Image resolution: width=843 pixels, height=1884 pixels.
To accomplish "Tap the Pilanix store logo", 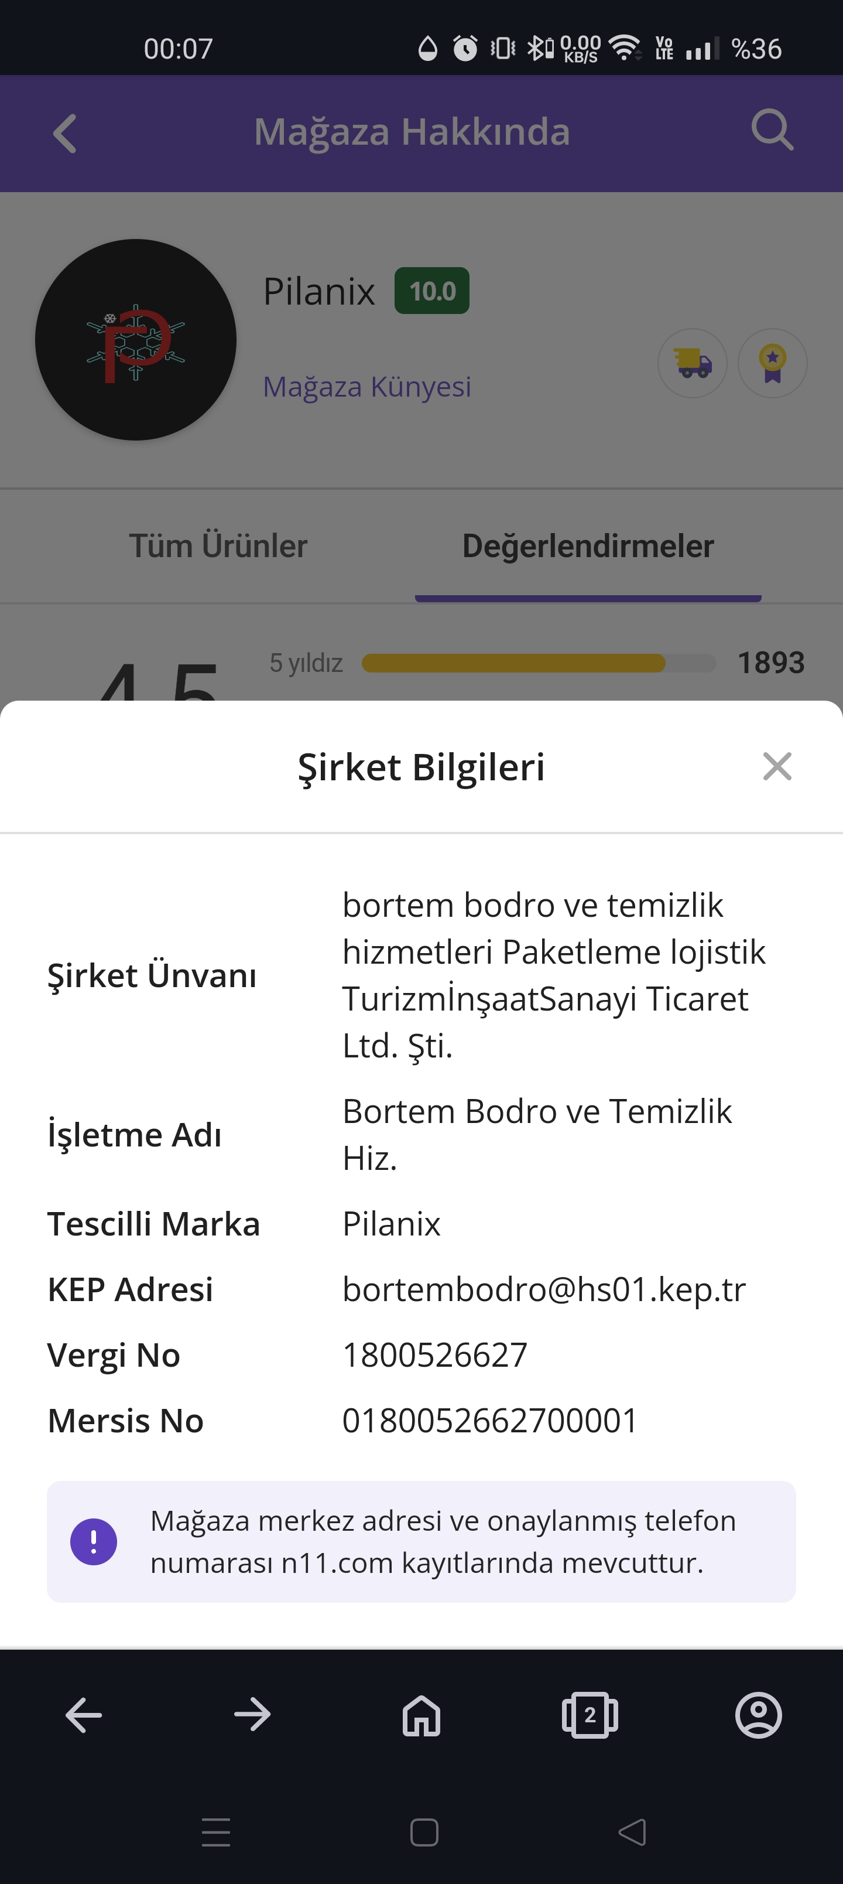I will (136, 340).
